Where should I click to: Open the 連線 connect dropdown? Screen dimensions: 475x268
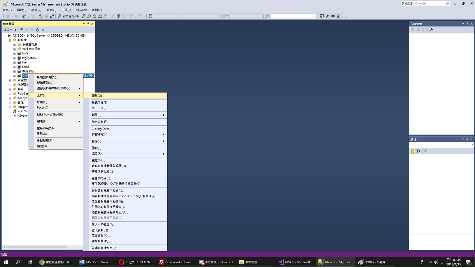(8, 30)
